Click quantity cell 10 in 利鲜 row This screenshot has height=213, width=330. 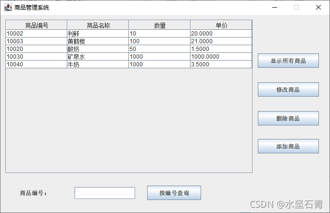click(160, 34)
